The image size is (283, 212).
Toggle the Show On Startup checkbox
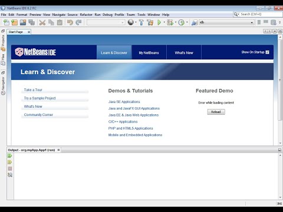click(x=267, y=52)
